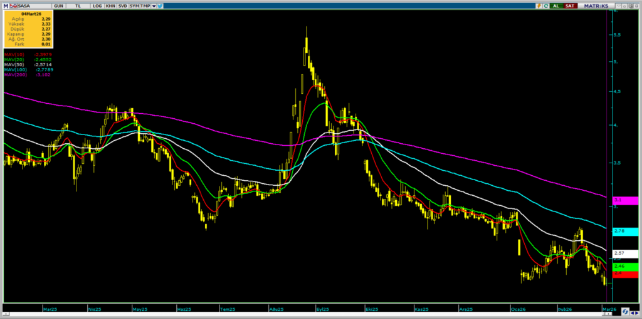Viewport: 642px width, 319px height.
Task: Toggle the KHN option in the toolbar
Action: pyautogui.click(x=110, y=5)
